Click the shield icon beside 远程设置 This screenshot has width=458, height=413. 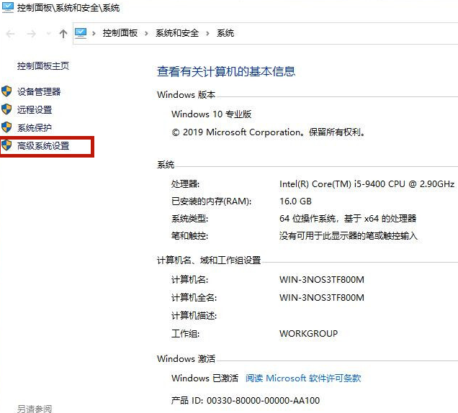pyautogui.click(x=6, y=109)
